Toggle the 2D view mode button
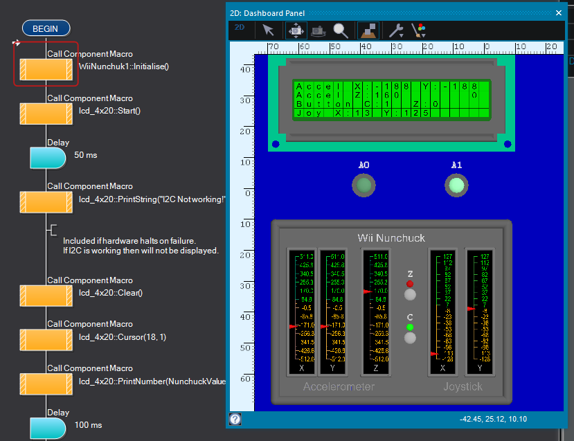 tap(240, 28)
